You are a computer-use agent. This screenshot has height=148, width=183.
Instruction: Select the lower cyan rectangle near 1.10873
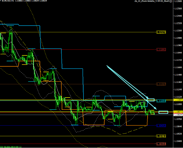[x=163, y=112]
